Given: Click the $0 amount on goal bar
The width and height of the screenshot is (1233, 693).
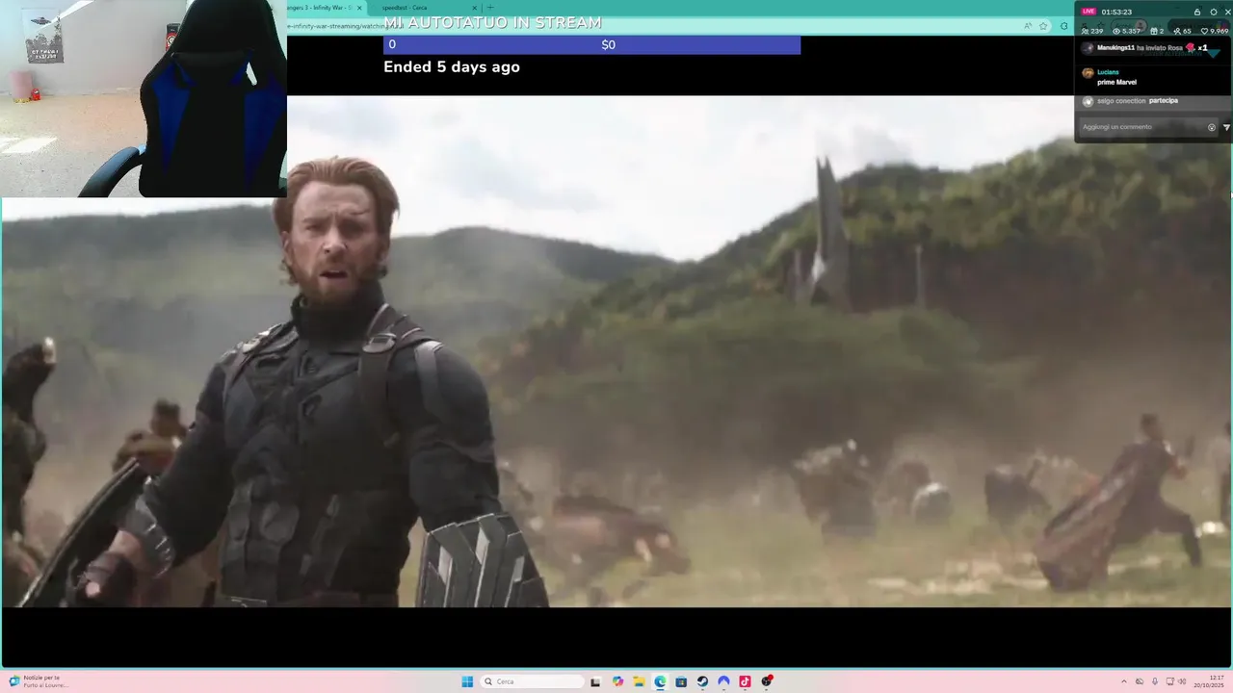Looking at the screenshot, I should click(608, 44).
